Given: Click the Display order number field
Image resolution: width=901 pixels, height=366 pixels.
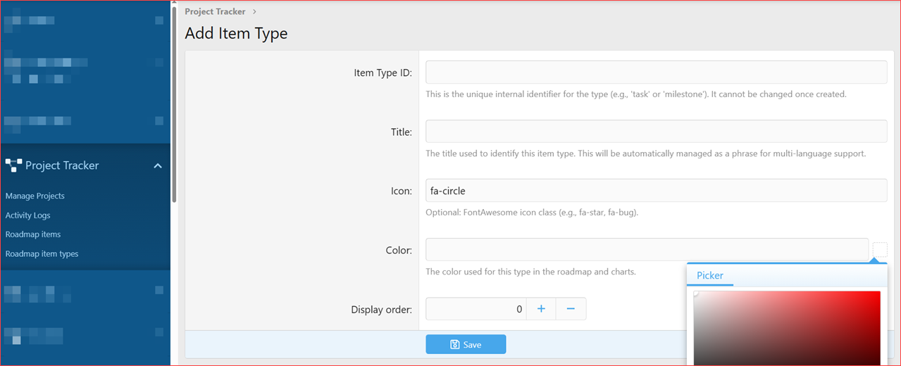Looking at the screenshot, I should (476, 309).
